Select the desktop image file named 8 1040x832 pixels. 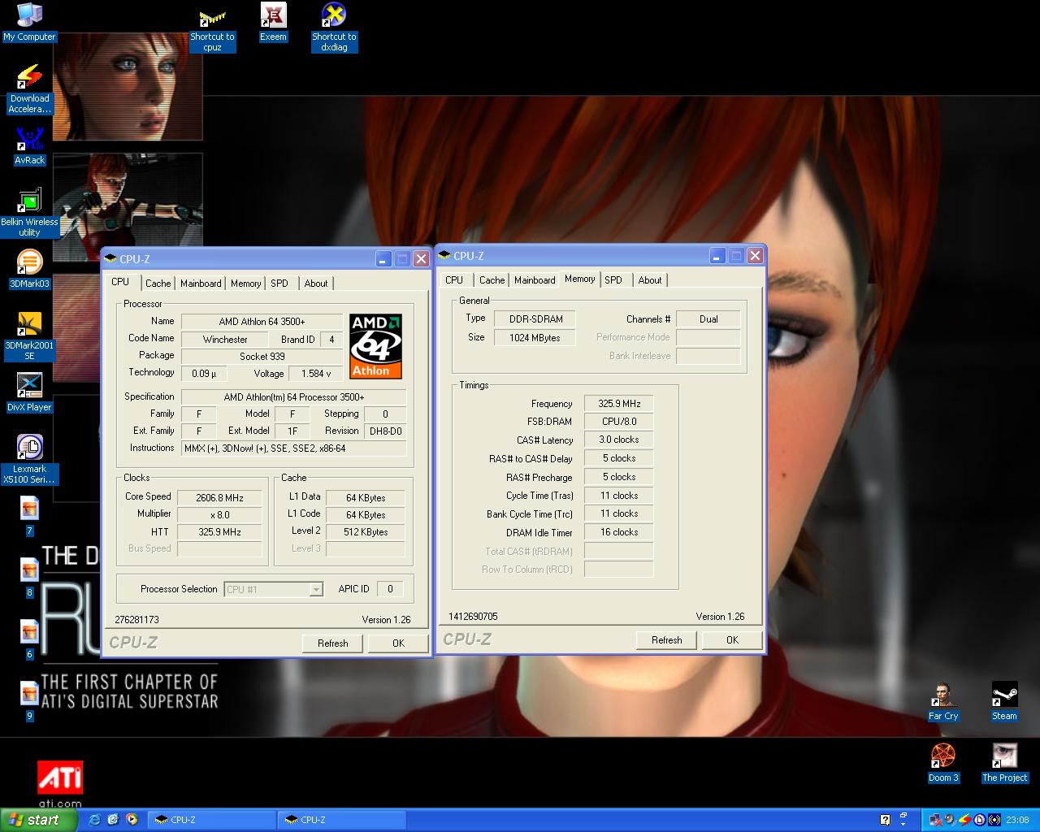(29, 578)
